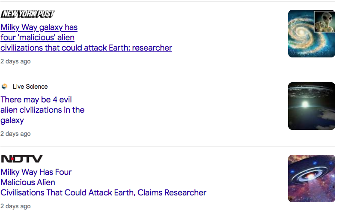Click the word 'malicious' in the Post headline
337x213 pixels.
tap(41, 38)
